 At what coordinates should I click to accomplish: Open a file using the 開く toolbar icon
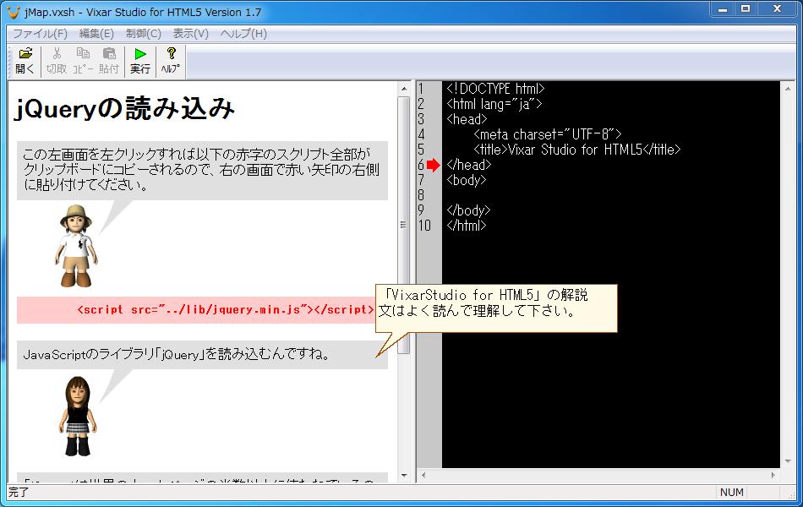tap(24, 57)
